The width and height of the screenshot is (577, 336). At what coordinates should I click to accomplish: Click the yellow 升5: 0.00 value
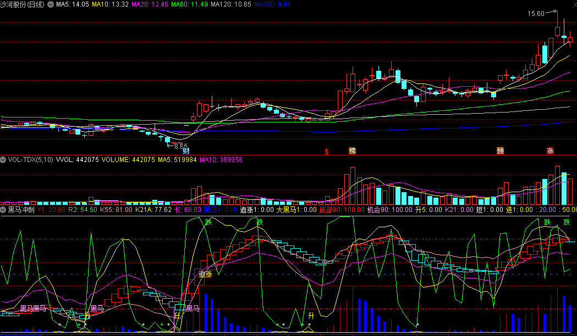[428, 210]
